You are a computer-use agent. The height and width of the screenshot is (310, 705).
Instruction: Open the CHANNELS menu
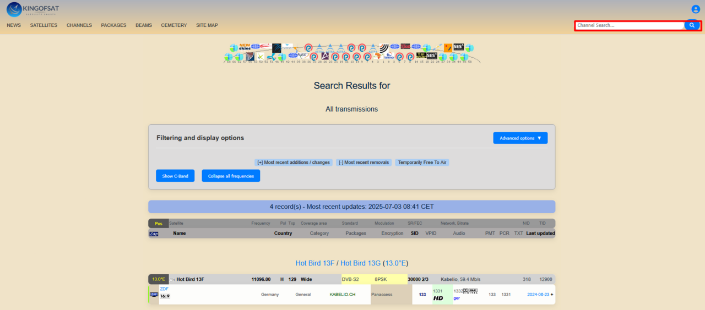click(x=79, y=25)
